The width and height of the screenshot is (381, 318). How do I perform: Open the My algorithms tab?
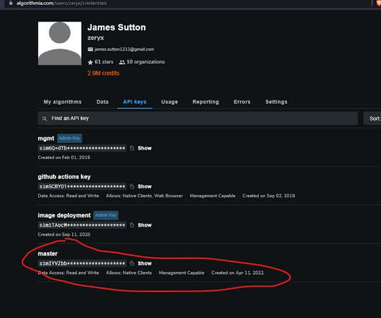click(x=63, y=102)
